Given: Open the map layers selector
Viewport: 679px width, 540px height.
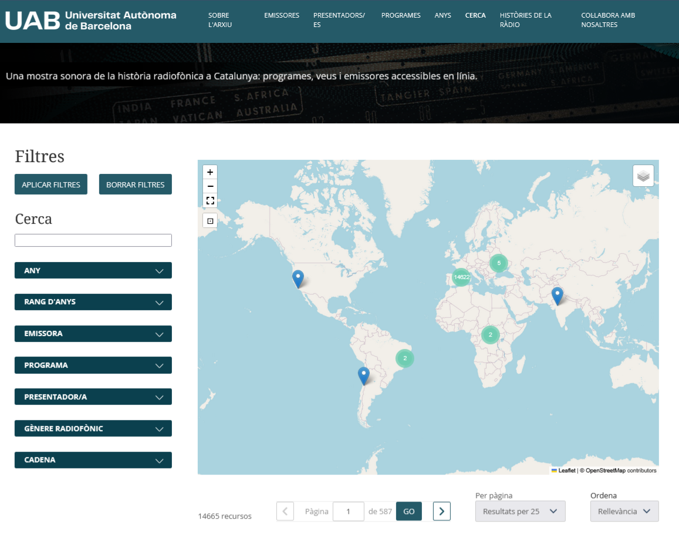Looking at the screenshot, I should click(x=643, y=176).
